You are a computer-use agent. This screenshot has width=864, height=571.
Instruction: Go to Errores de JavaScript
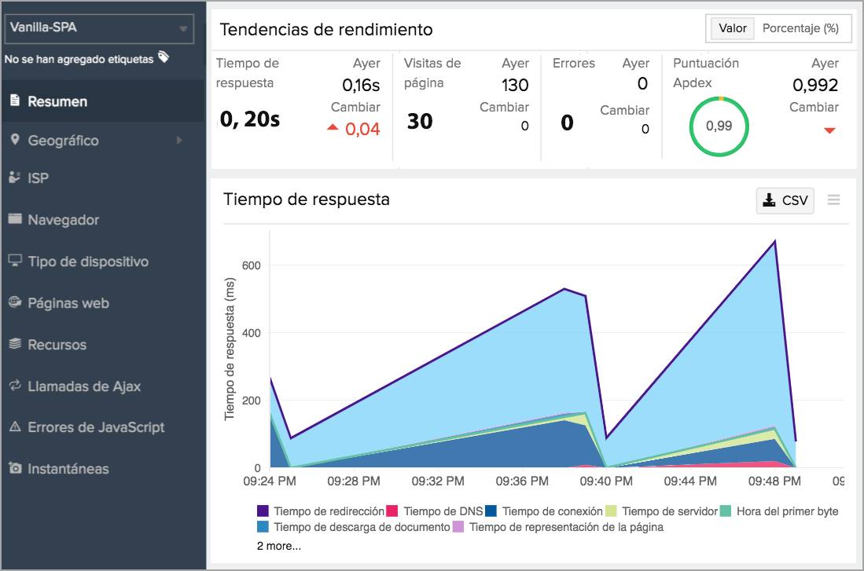(103, 427)
